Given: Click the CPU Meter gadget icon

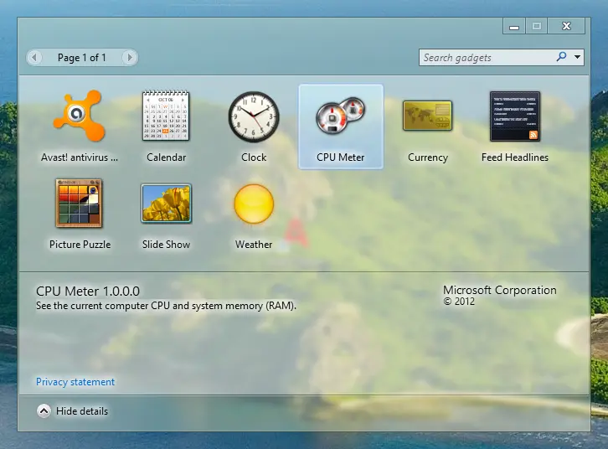Looking at the screenshot, I should (341, 116).
